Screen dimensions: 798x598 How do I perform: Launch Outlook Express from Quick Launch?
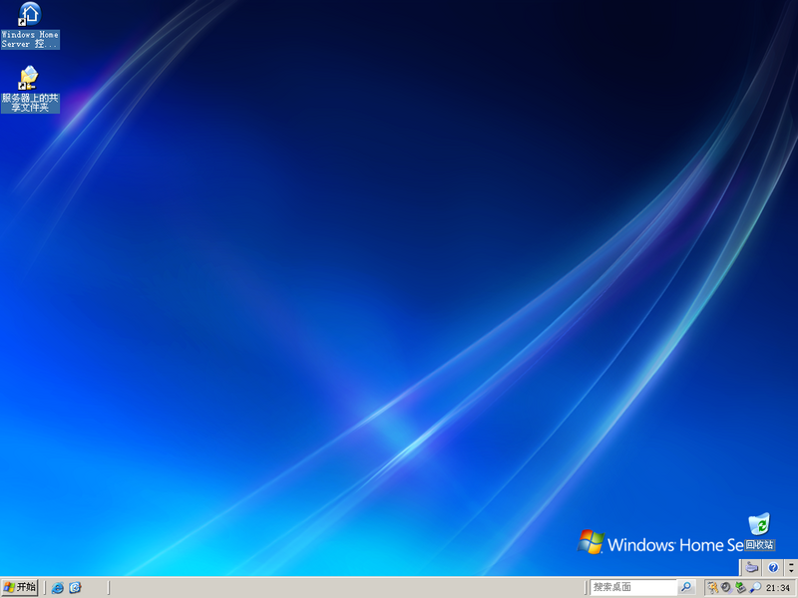click(x=77, y=587)
